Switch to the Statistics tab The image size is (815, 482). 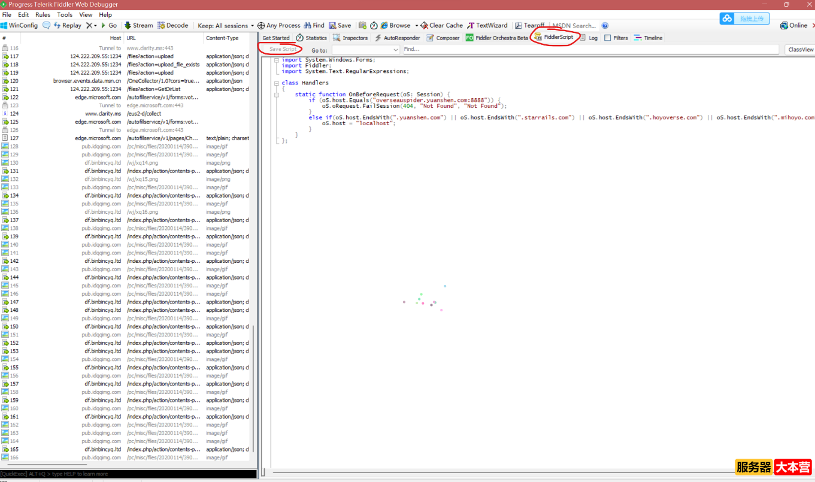(311, 38)
